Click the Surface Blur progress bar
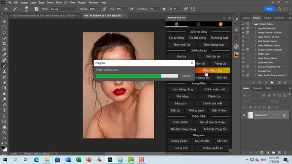This screenshot has height=164, width=292. coord(137,76)
